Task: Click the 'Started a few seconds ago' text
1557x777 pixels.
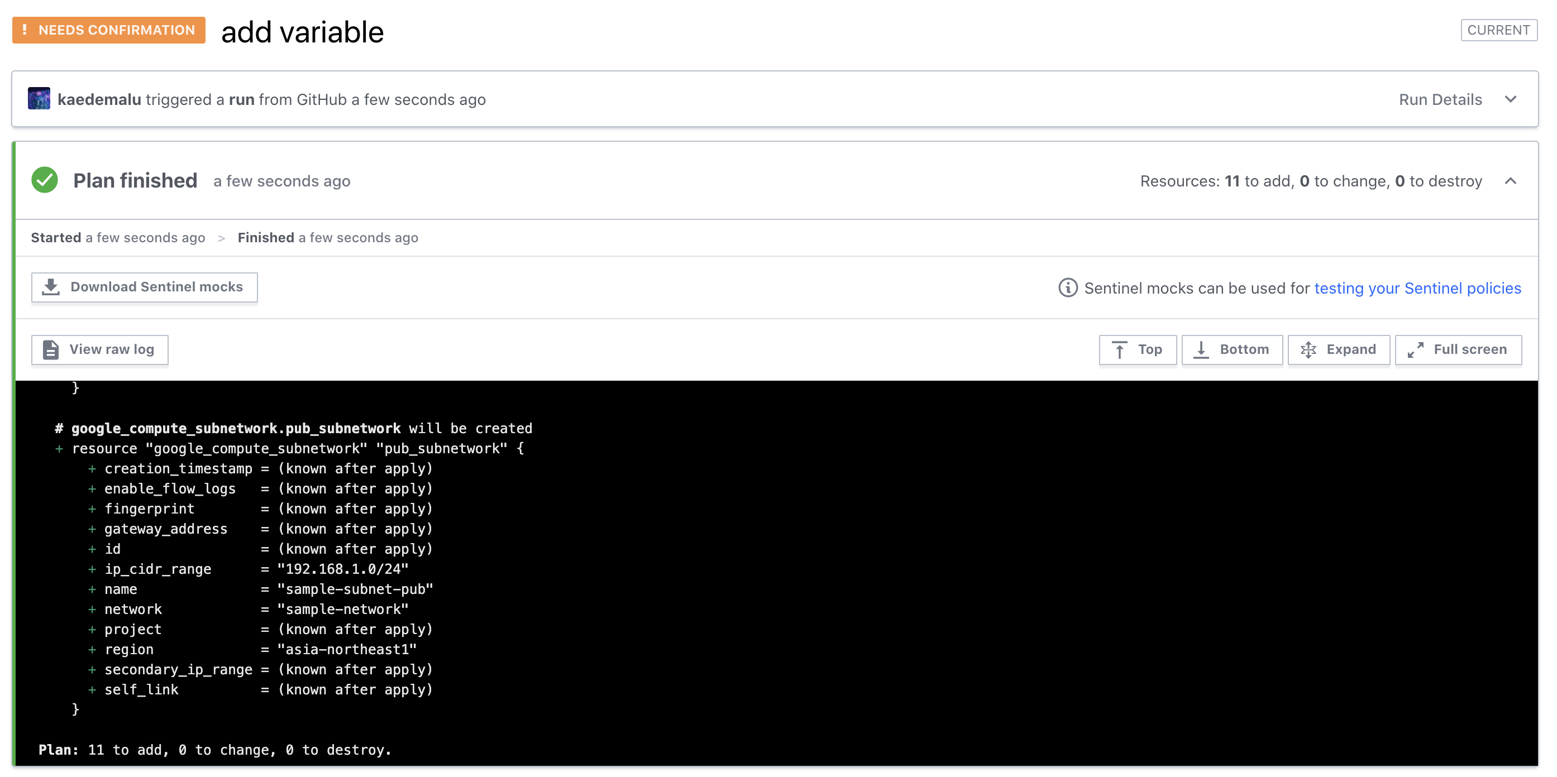Action: pos(118,237)
